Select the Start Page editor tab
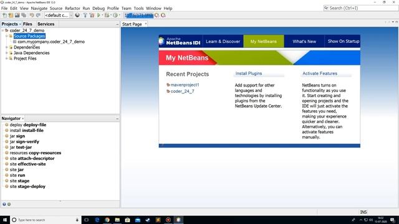This screenshot has height=224, width=399. pyautogui.click(x=132, y=24)
